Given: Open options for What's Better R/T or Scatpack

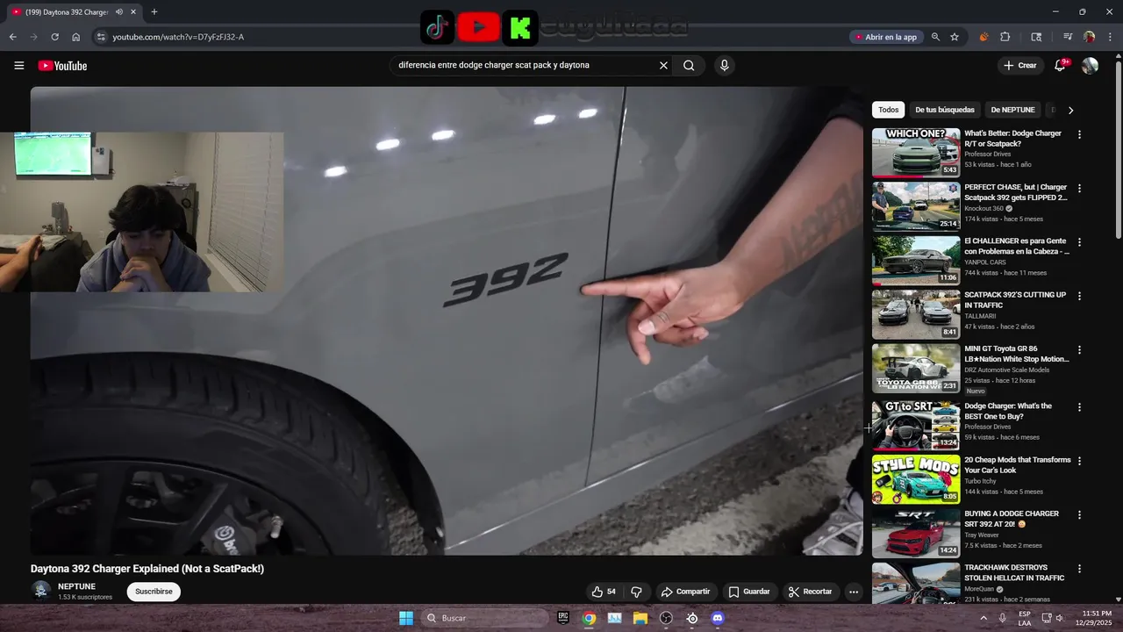Looking at the screenshot, I should tap(1079, 134).
